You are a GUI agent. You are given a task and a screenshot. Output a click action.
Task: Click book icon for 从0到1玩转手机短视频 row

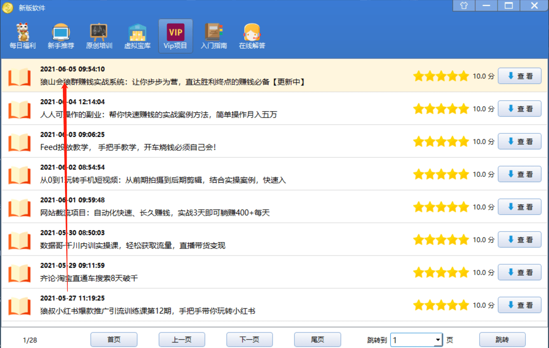pos(20,175)
